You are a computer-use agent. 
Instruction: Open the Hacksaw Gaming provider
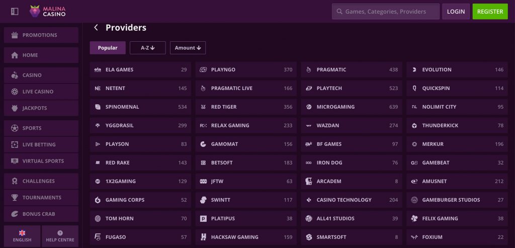(243, 237)
